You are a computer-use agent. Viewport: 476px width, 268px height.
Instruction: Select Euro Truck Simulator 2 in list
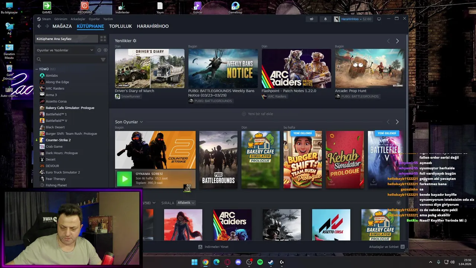point(63,172)
